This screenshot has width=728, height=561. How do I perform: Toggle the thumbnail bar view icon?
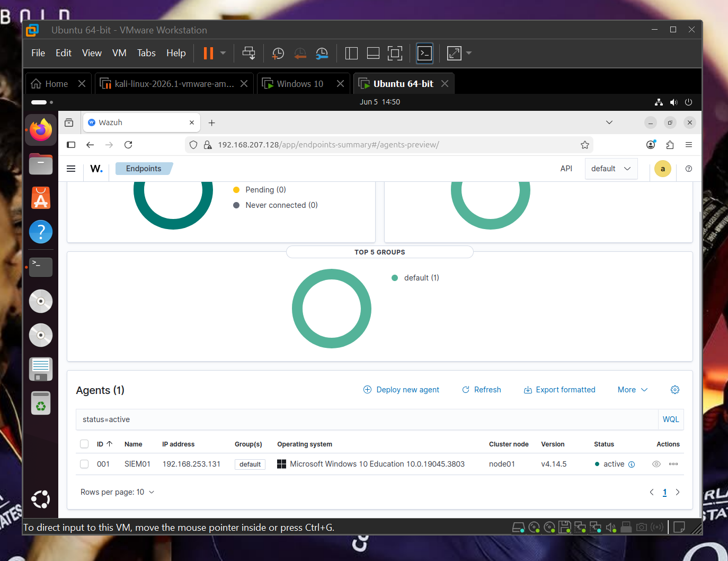tap(373, 53)
